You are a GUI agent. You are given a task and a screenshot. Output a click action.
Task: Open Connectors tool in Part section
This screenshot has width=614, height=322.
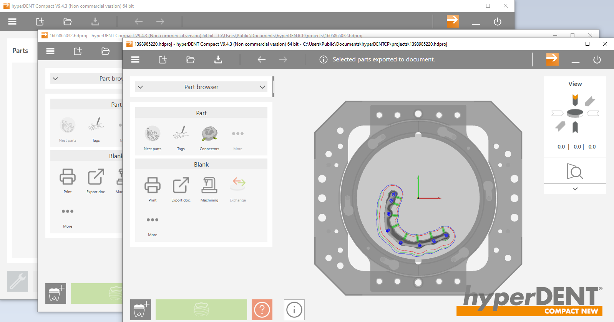coord(209,138)
